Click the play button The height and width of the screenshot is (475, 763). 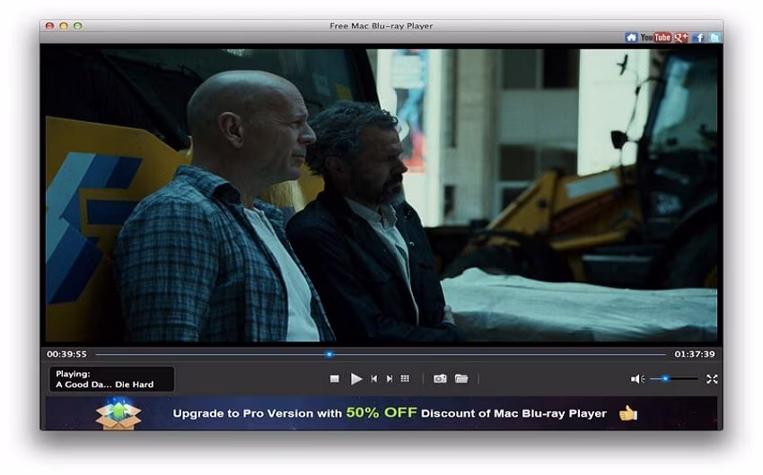tap(356, 379)
